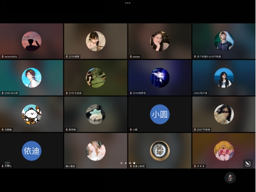Image resolution: width=256 pixels, height=192 pixels.
Task: Click the serendipity name label
Action: (x=11, y=57)
